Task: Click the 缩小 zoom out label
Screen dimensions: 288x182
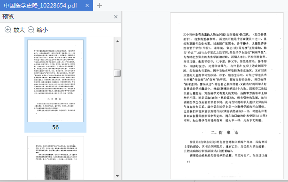Action: [42, 30]
